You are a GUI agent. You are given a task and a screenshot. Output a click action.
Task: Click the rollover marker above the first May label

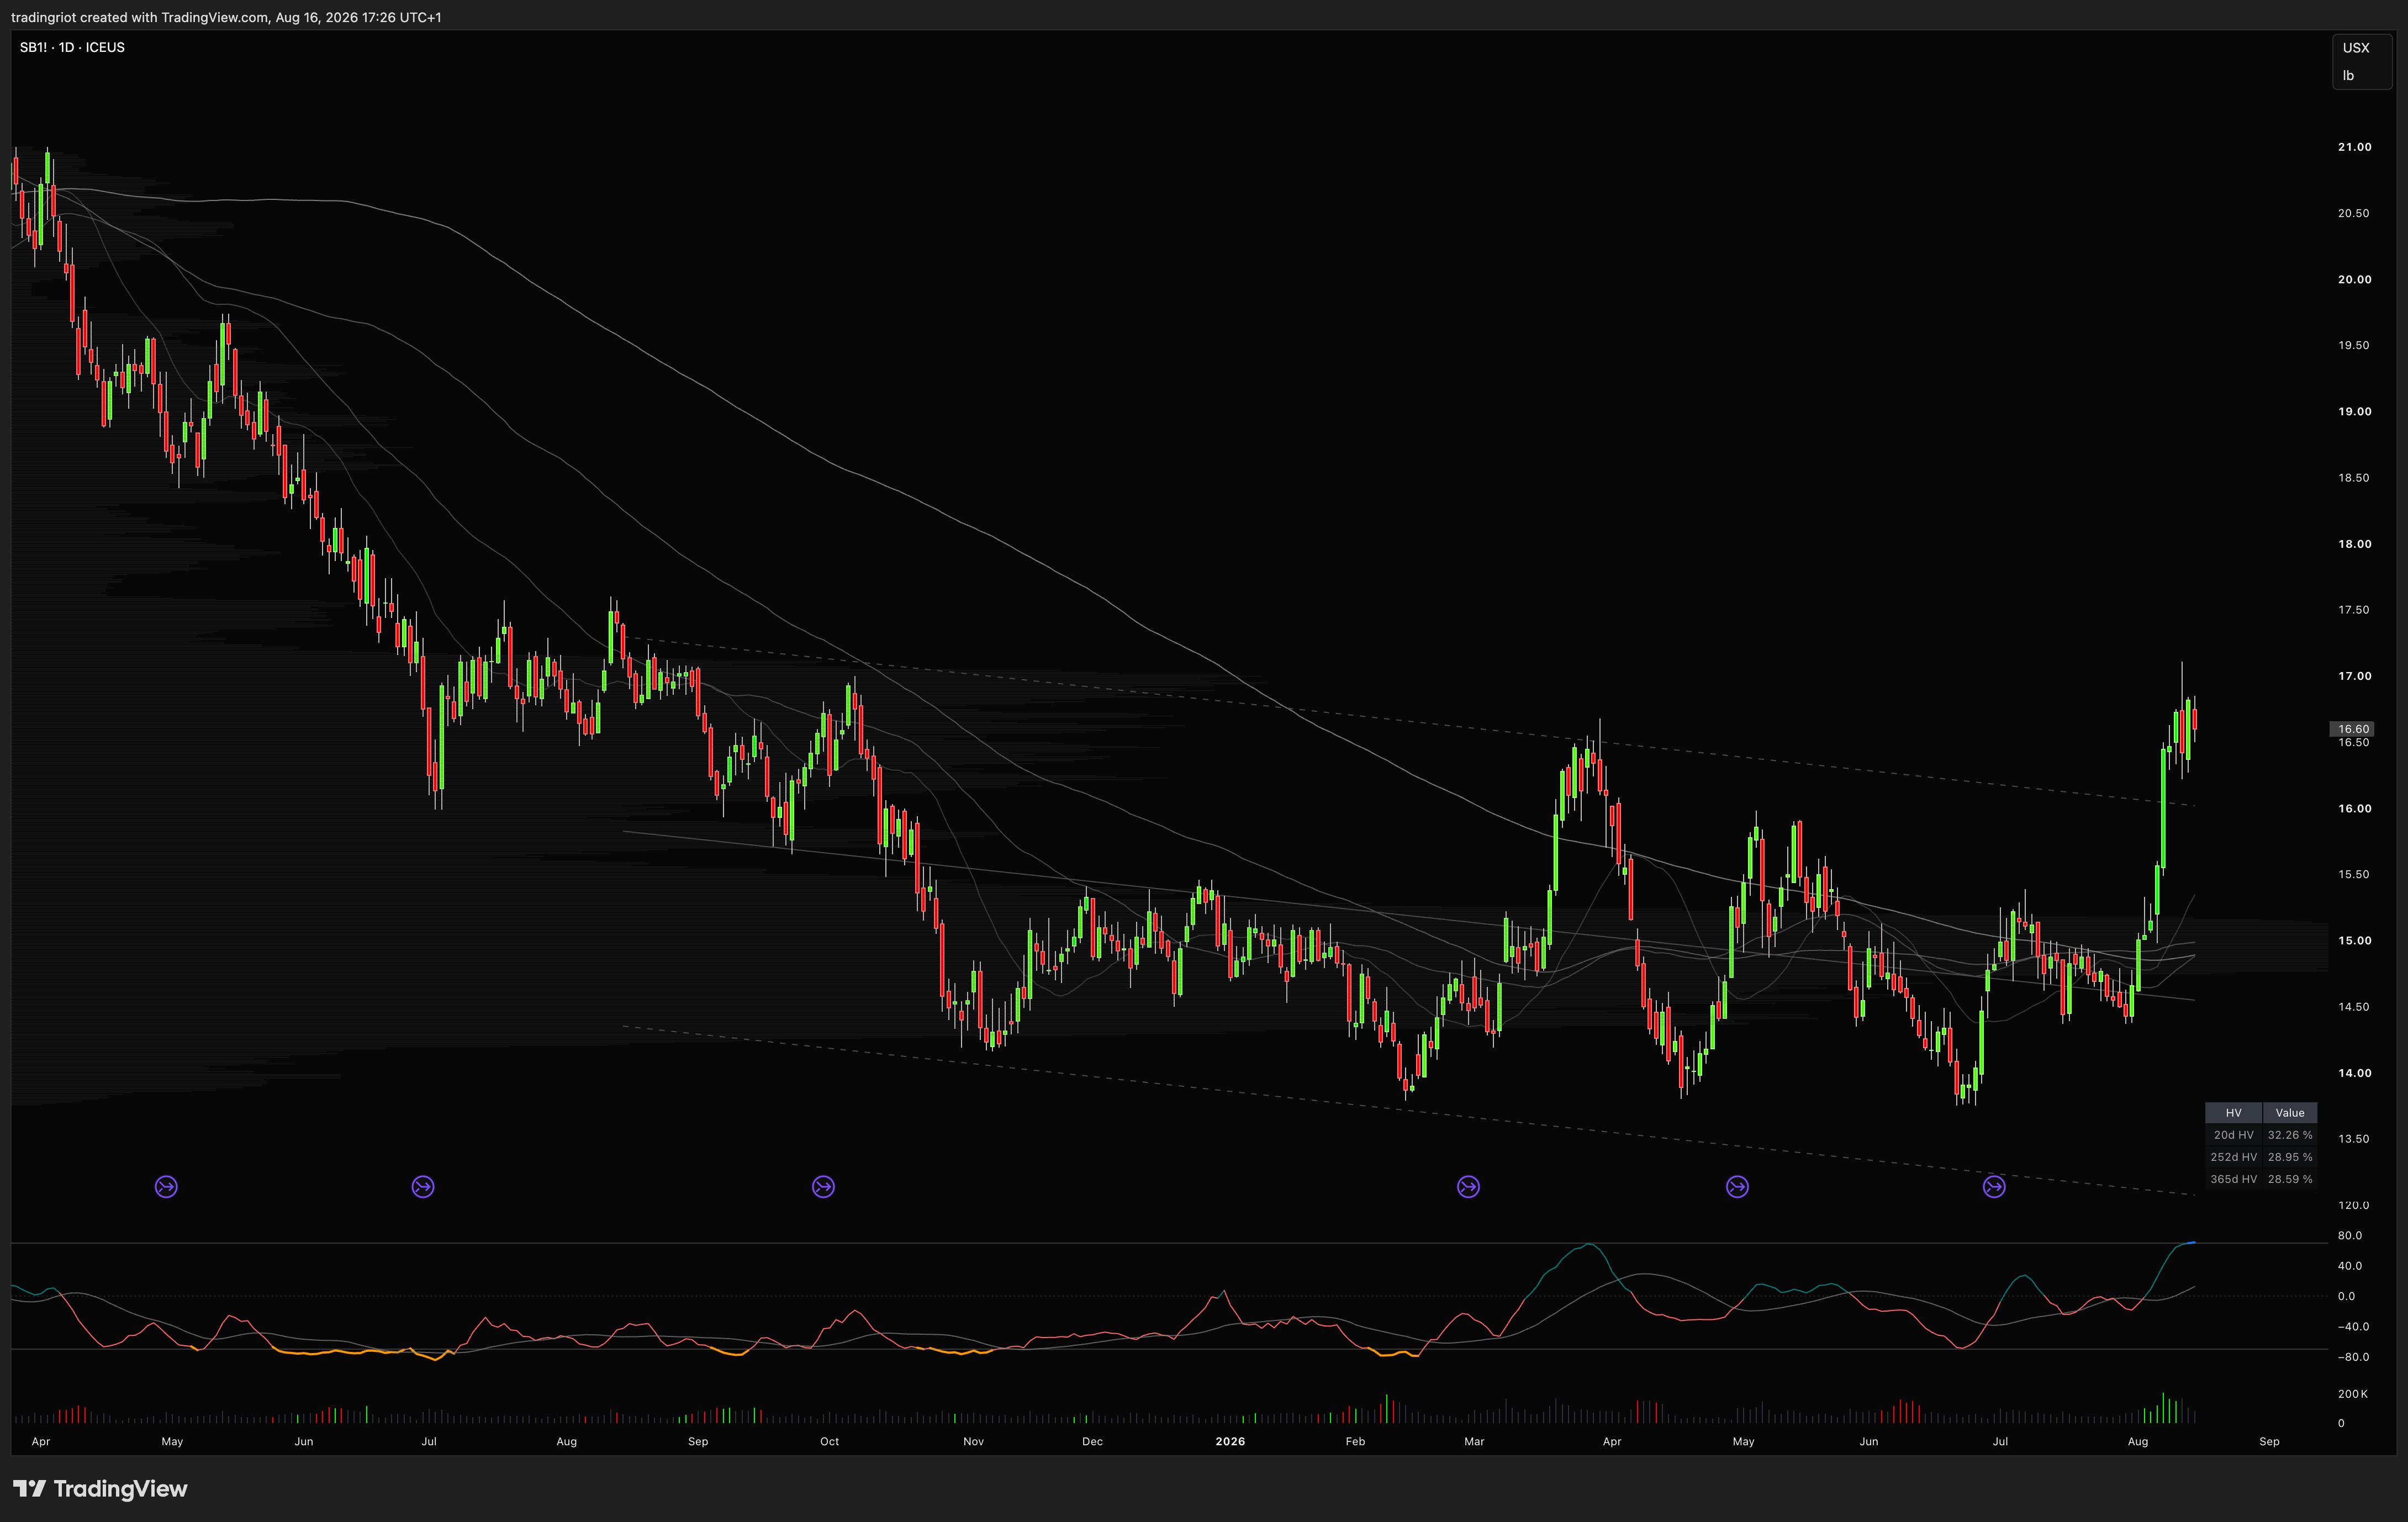(x=166, y=1187)
